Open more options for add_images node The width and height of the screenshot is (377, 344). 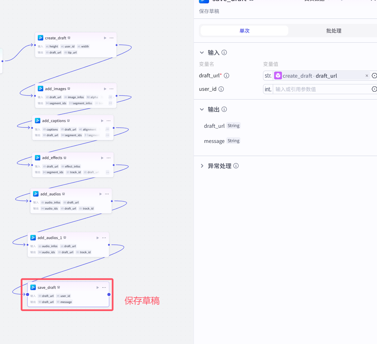[111, 89]
